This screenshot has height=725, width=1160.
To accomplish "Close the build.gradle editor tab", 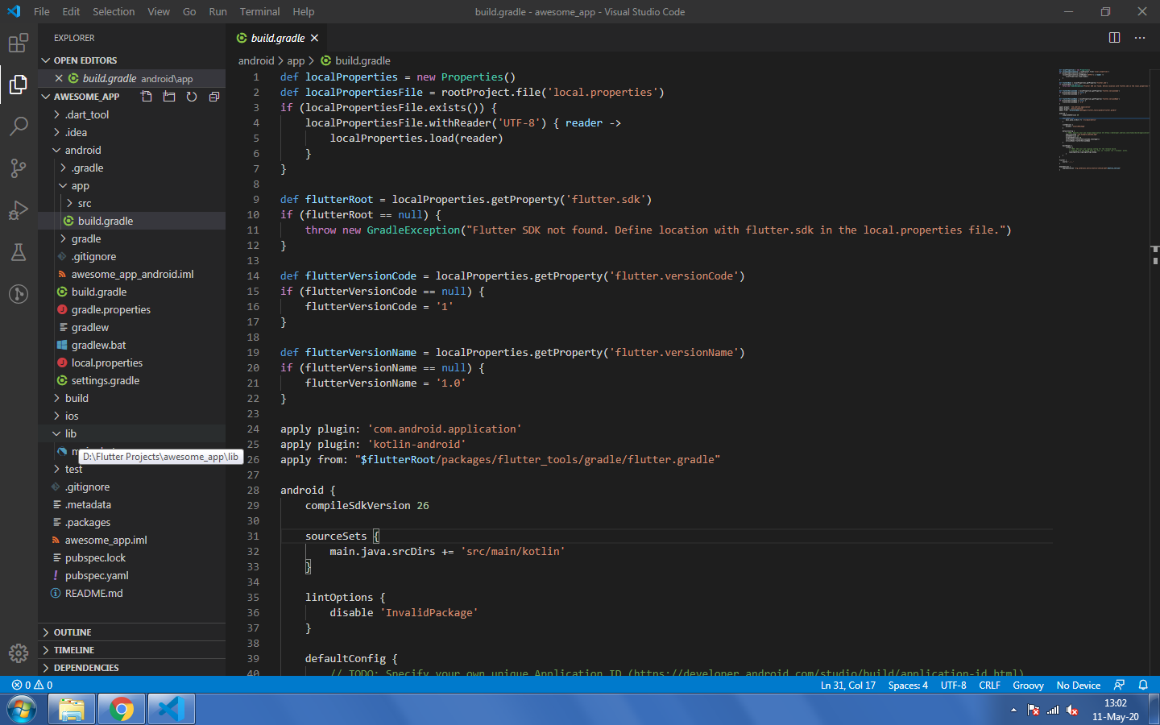I will pos(314,38).
